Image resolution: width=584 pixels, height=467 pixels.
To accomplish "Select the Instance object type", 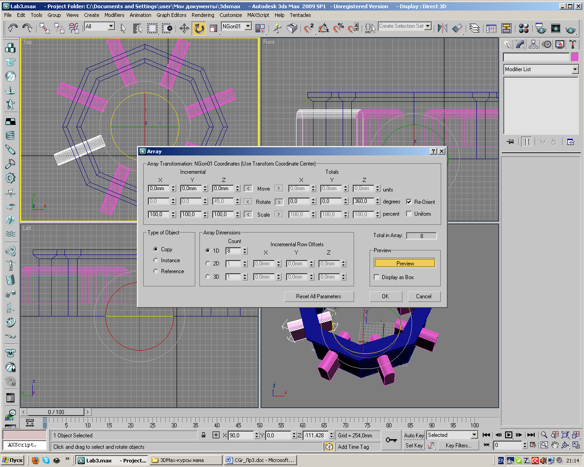I will click(x=156, y=260).
